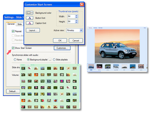The height and width of the screenshot is (115, 151).
Task: Switch to the General tab in Settings
Action: [x=11, y=24]
